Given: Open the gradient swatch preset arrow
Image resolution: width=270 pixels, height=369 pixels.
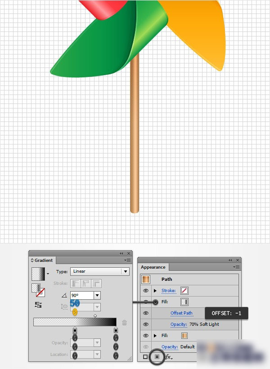Looking at the screenshot, I should tap(48, 274).
